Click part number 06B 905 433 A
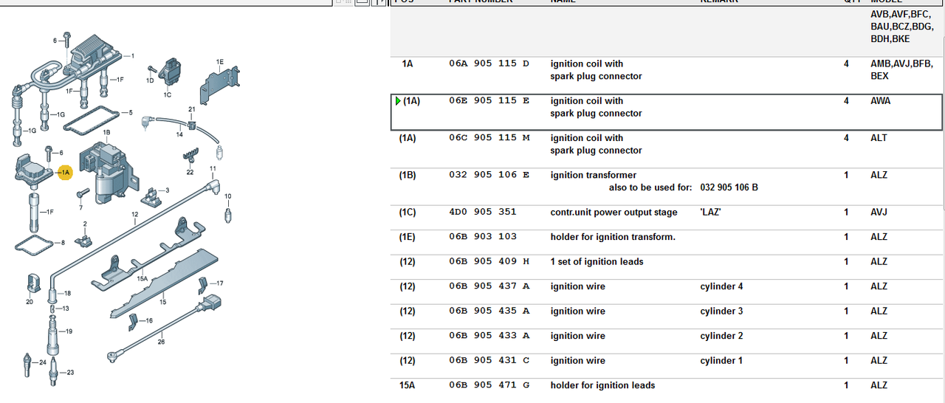The width and height of the screenshot is (945, 403). click(489, 336)
